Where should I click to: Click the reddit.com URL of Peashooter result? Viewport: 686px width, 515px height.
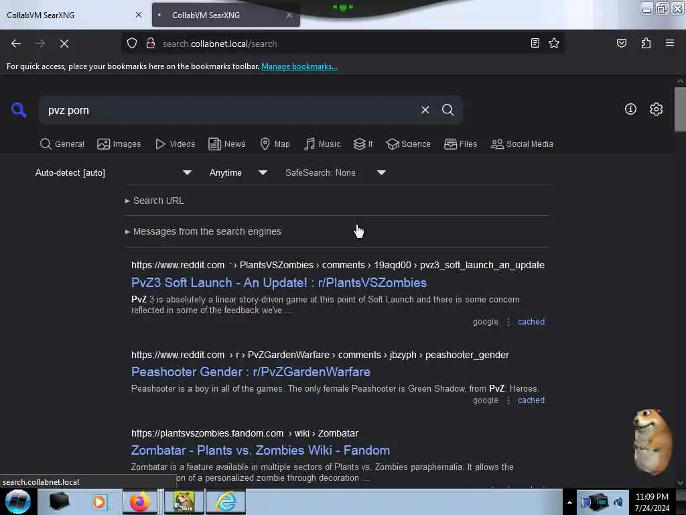coord(320,355)
